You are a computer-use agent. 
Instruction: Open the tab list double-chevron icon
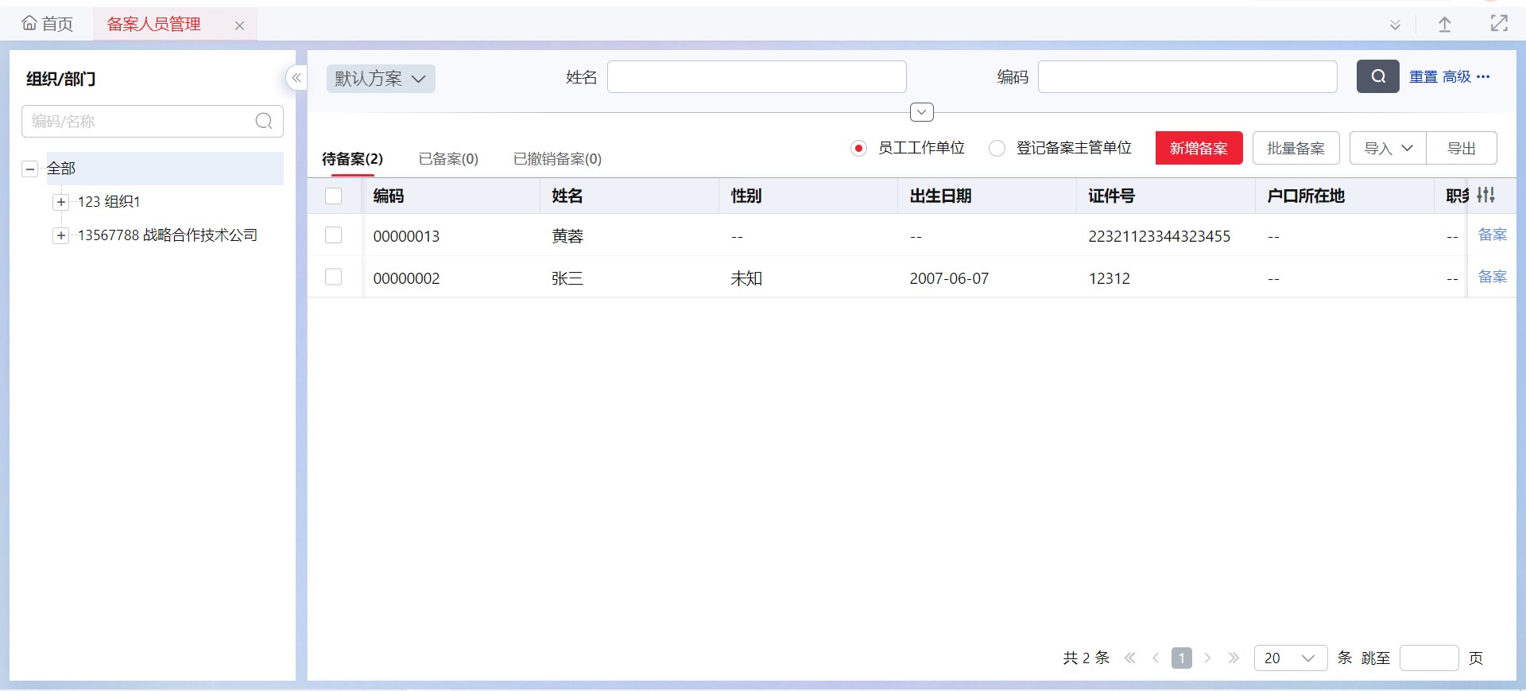(1395, 25)
